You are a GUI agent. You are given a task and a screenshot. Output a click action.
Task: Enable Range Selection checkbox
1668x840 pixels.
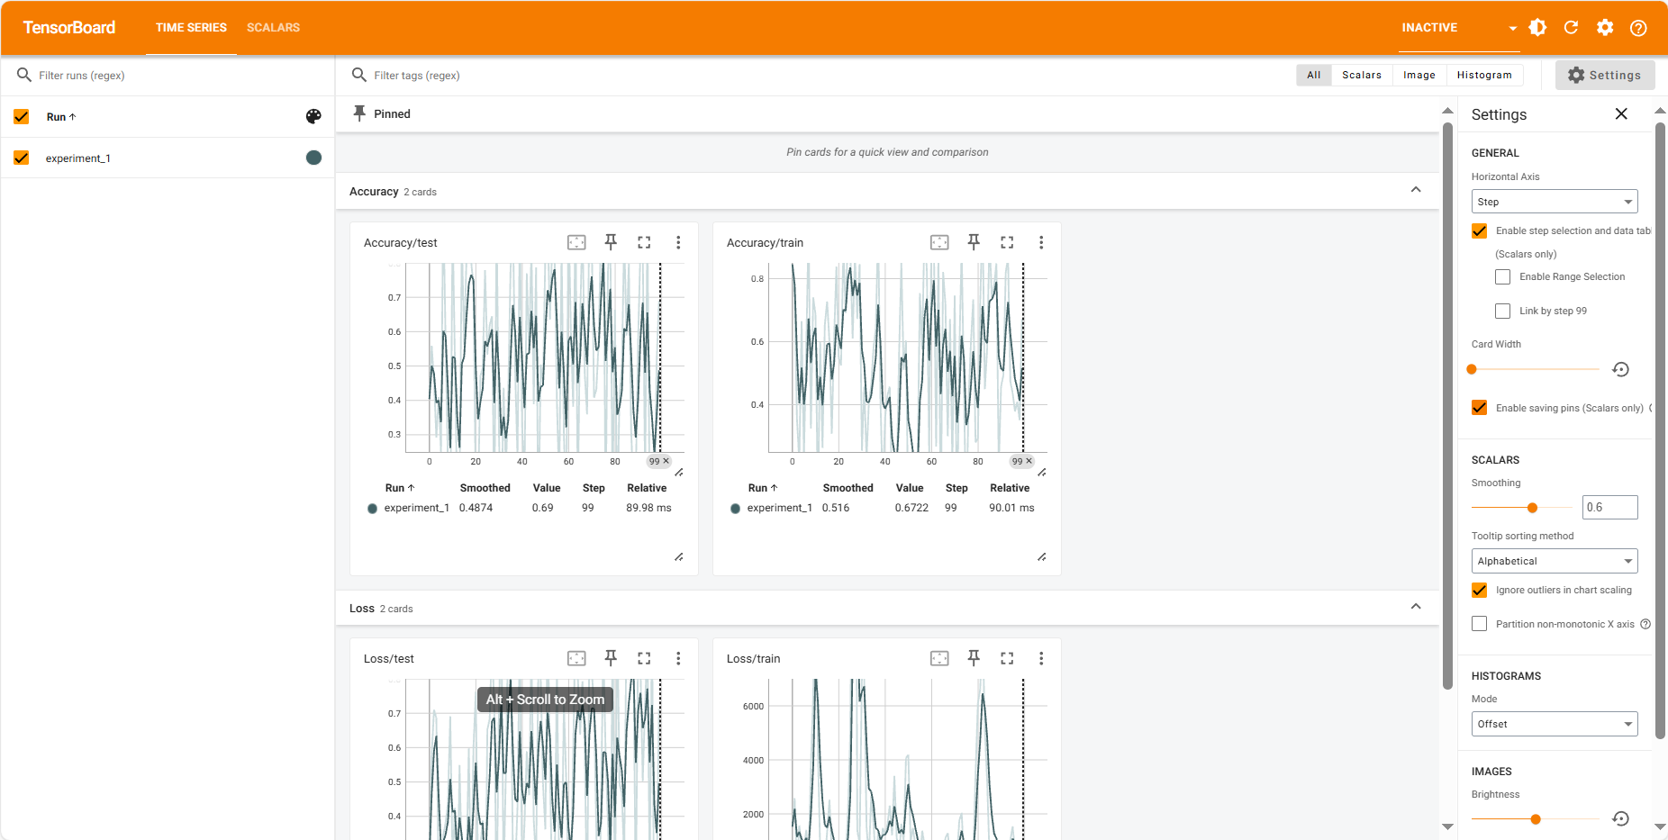click(1502, 276)
